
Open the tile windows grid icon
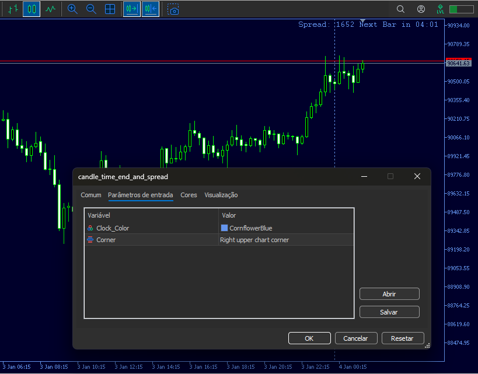110,9
